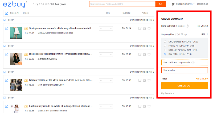Favorite the Fashion boyfriend Fan shirt item
The height and width of the screenshot is (113, 213).
coord(149,106)
